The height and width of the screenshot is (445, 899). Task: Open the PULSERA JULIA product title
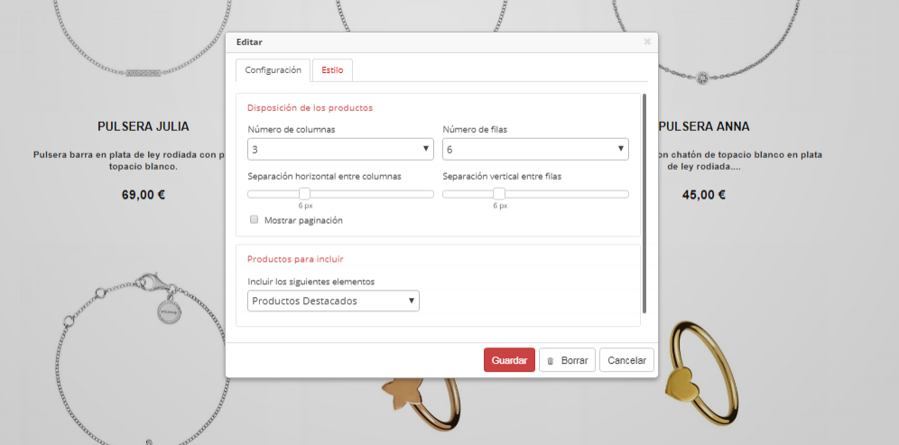(144, 126)
